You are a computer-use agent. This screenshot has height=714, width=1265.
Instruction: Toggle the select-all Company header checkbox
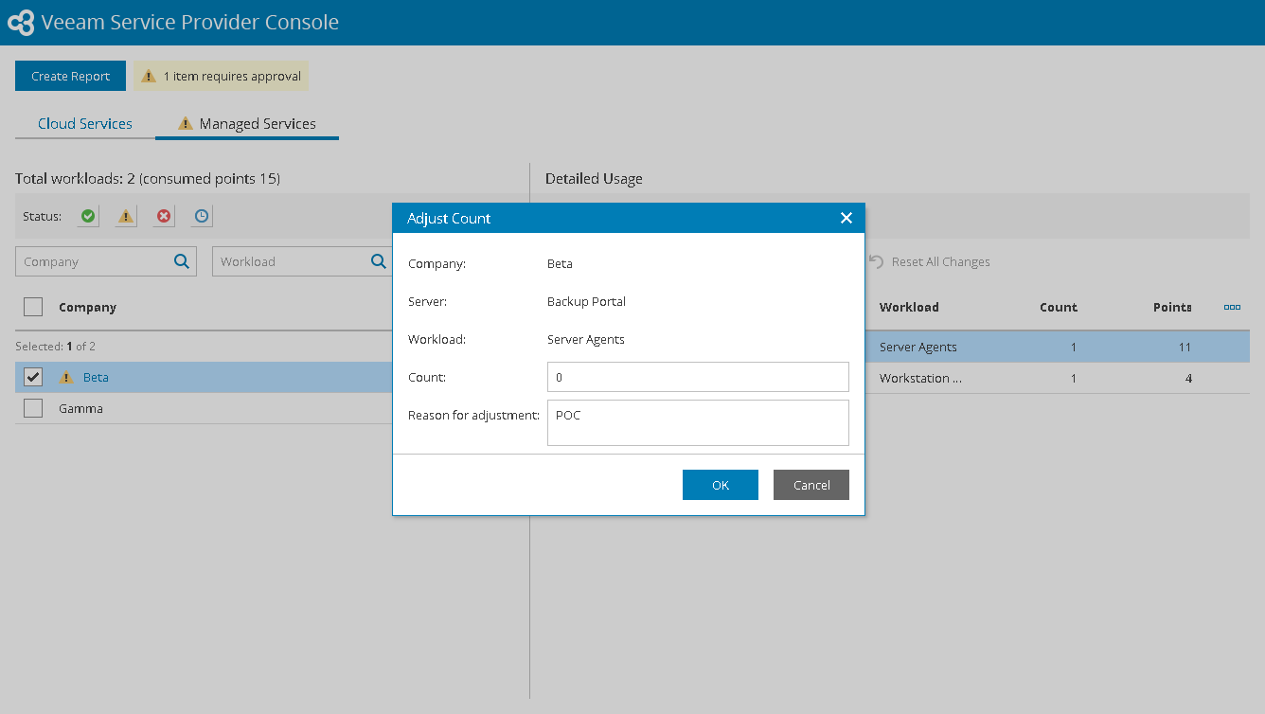pos(33,307)
